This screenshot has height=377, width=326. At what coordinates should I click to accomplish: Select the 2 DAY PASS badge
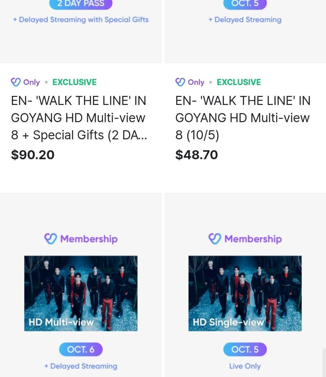81,4
